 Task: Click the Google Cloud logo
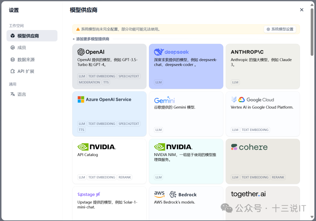(256, 99)
